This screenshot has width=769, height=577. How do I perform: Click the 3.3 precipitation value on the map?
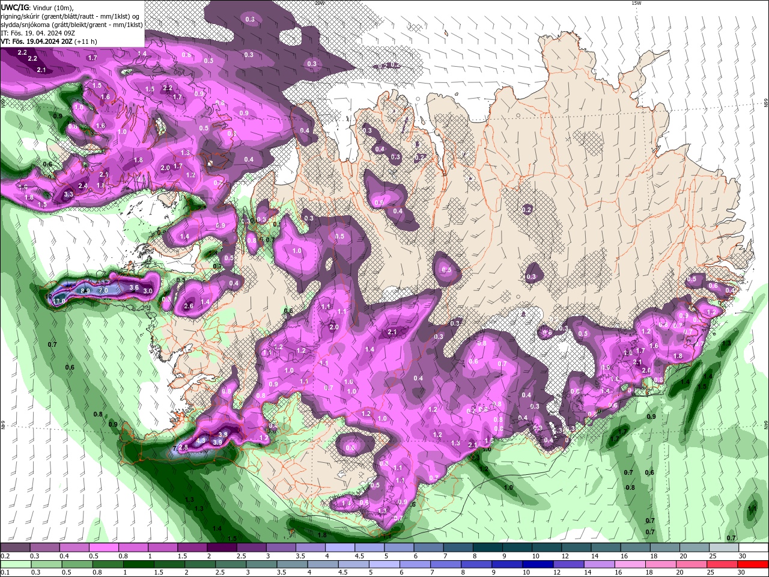[68, 194]
